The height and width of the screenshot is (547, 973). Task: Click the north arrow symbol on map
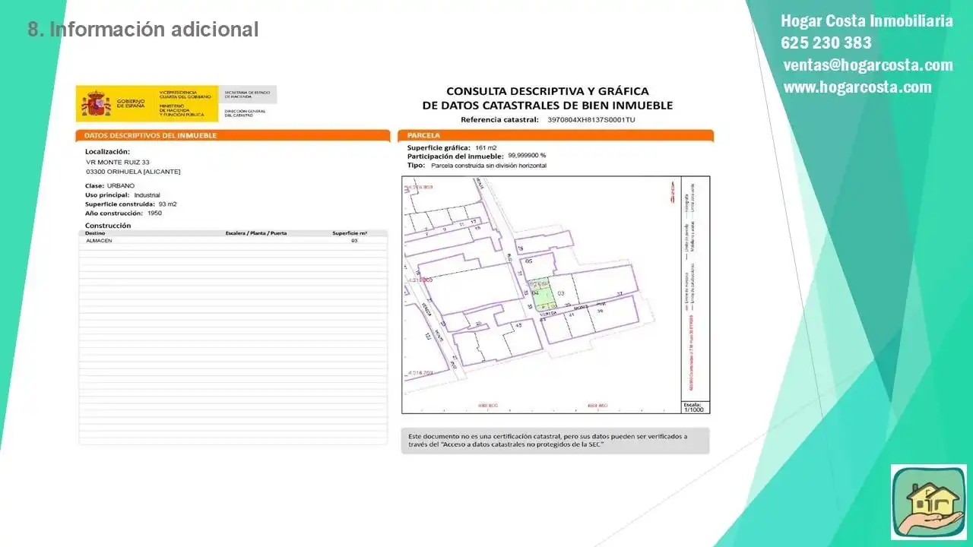pos(672,192)
